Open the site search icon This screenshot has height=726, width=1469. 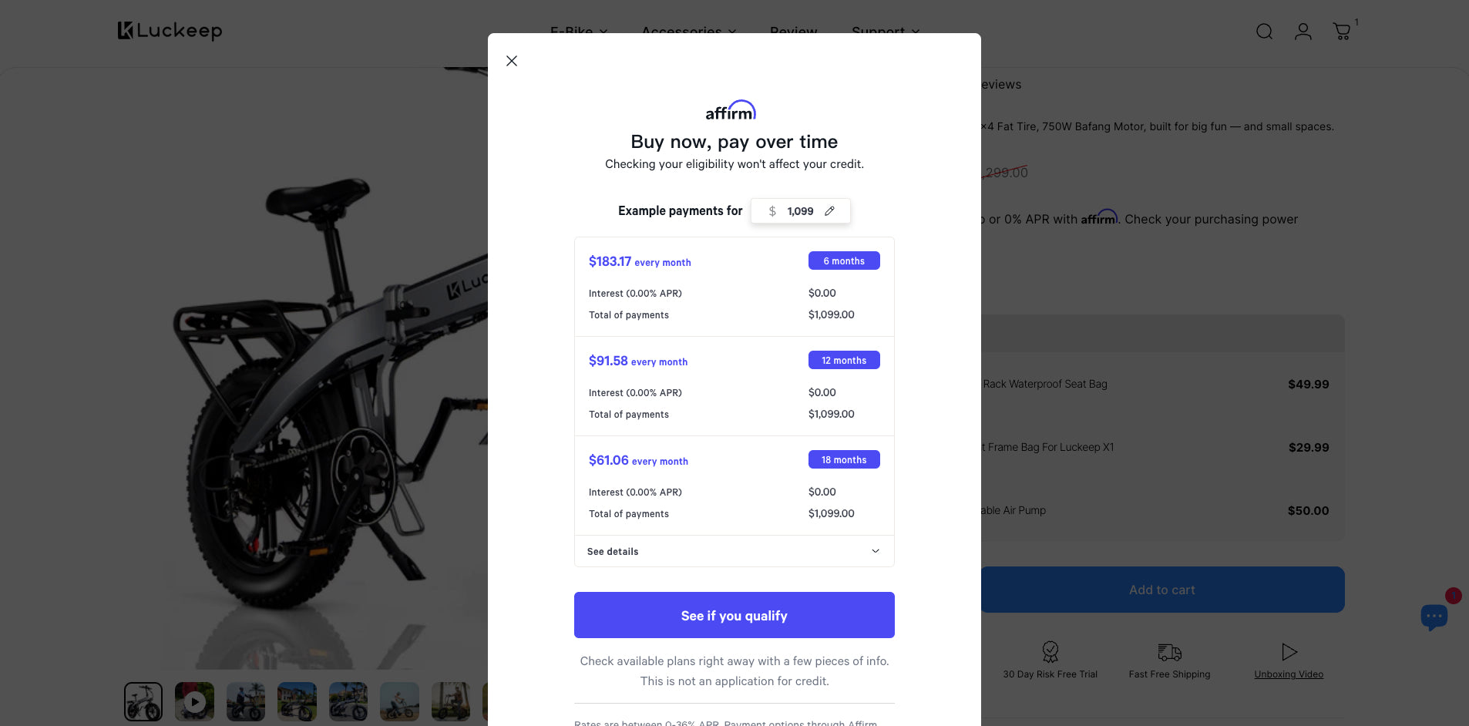click(x=1264, y=32)
